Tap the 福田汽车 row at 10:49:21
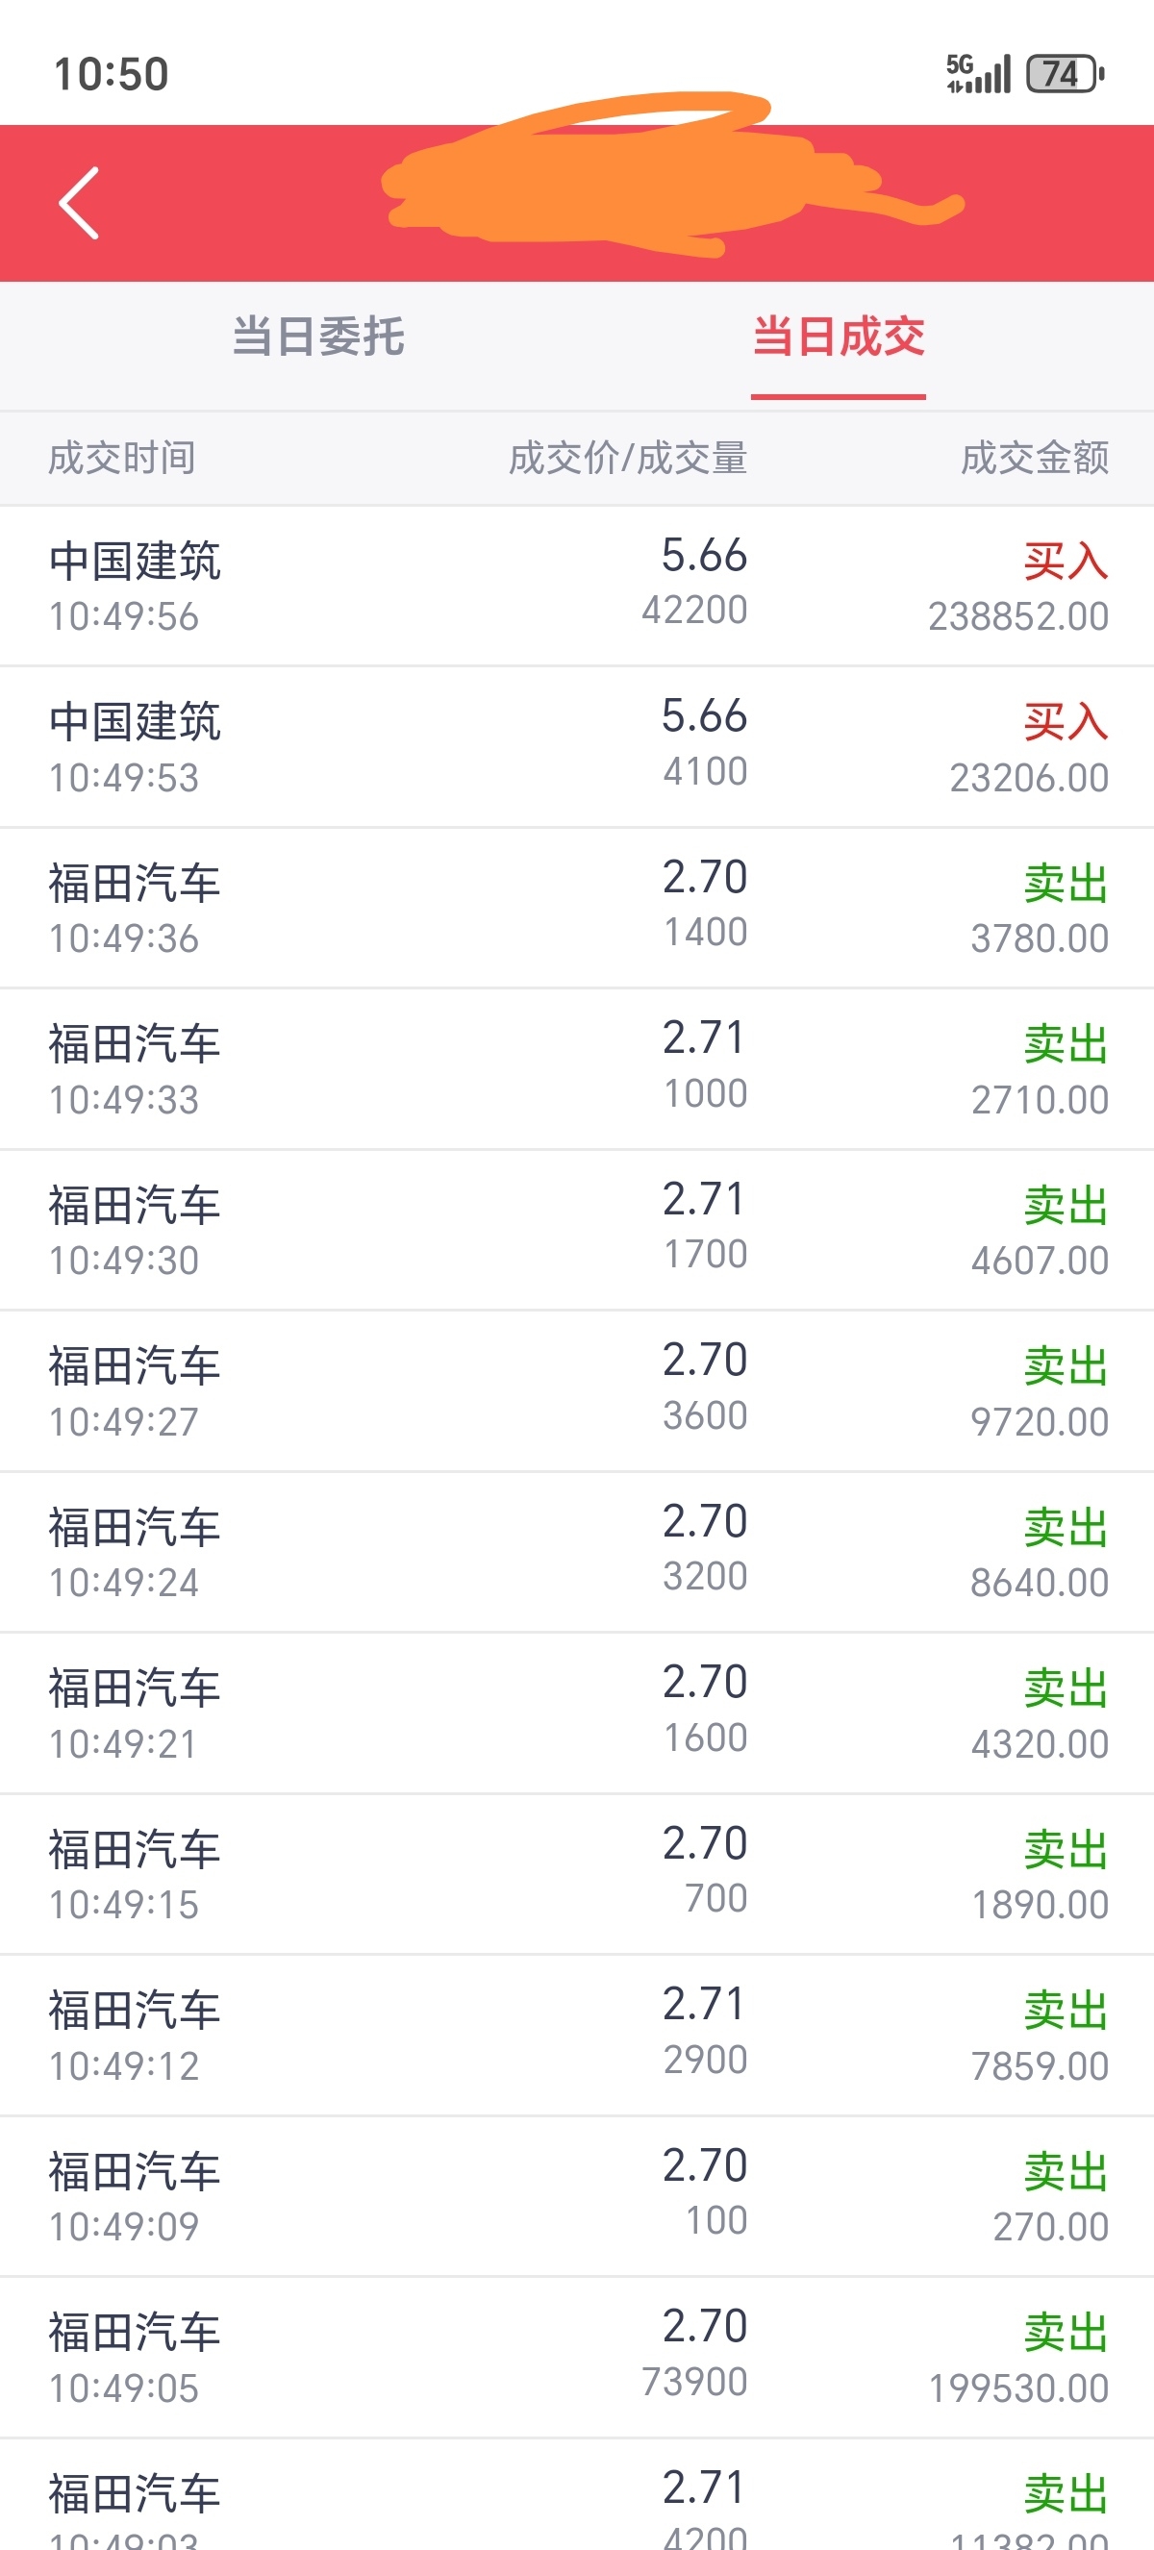The image size is (1154, 2550). [577, 1713]
